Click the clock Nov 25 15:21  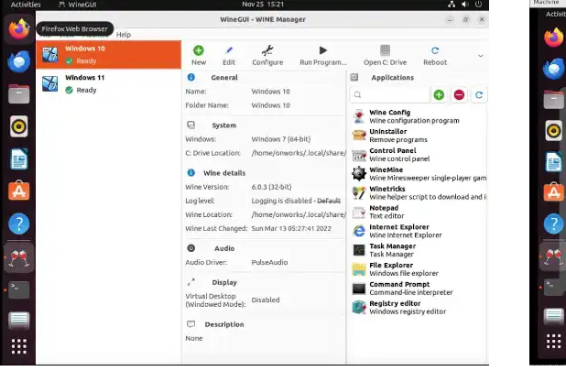[x=263, y=5]
